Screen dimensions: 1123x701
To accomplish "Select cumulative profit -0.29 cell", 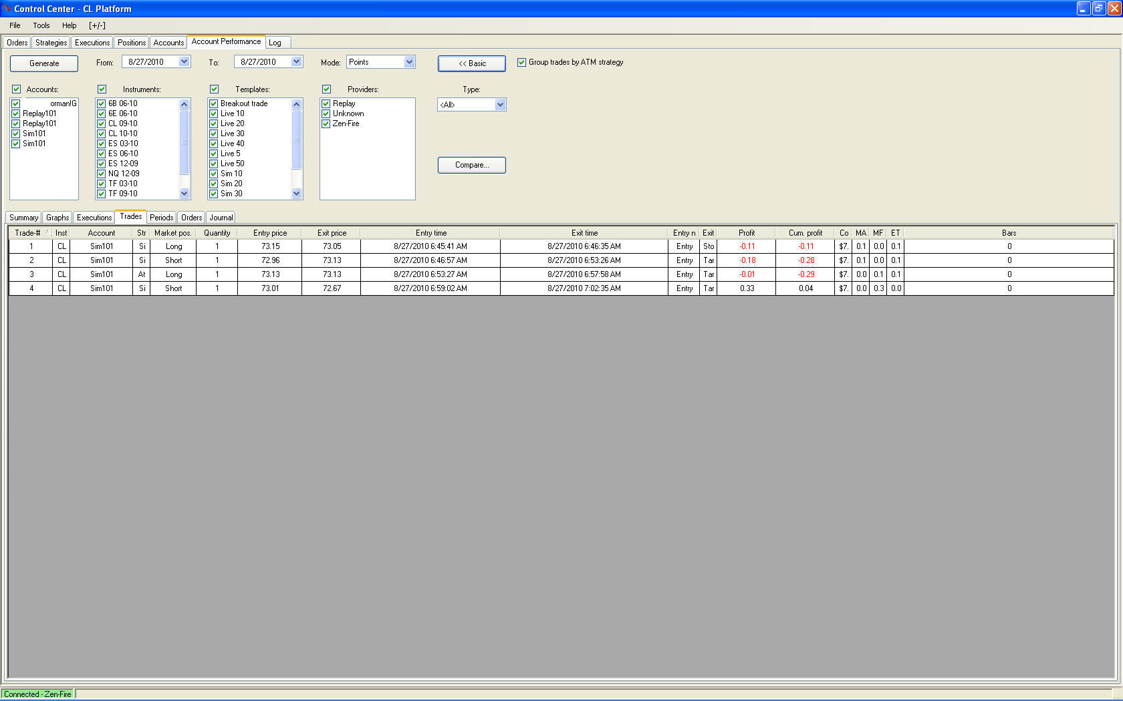I will click(x=805, y=274).
